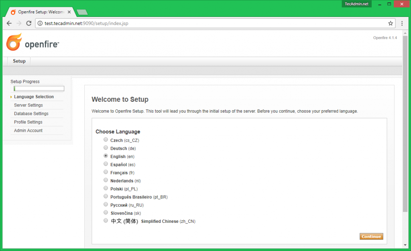Viewport: 411px width, 251px height.
Task: Go to Server Settings in sidebar
Action: pos(28,105)
